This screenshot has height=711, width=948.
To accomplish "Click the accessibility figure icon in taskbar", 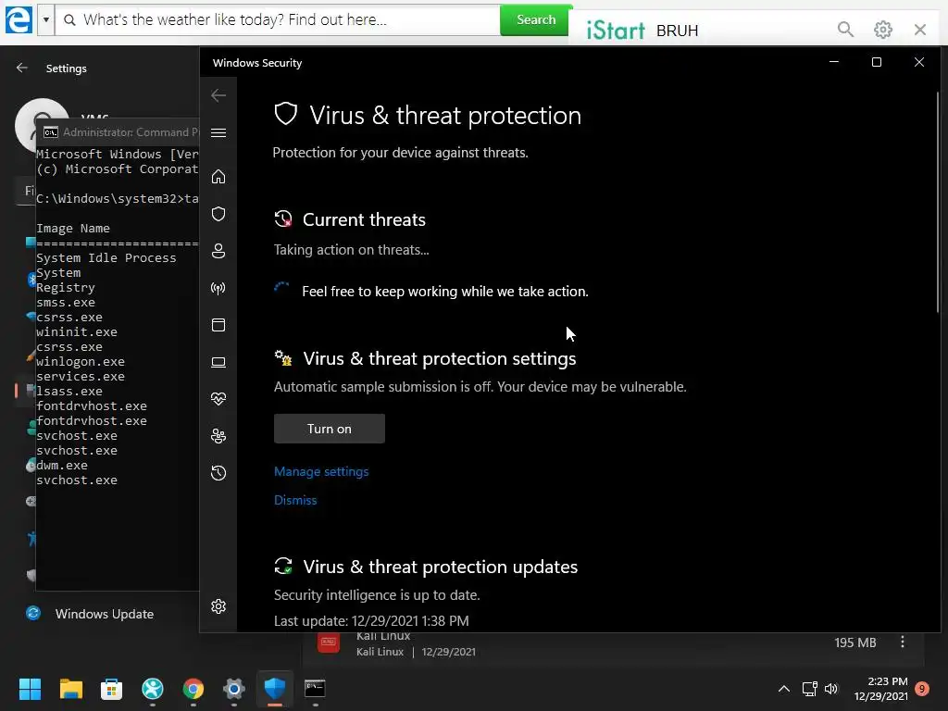I will pyautogui.click(x=153, y=689).
